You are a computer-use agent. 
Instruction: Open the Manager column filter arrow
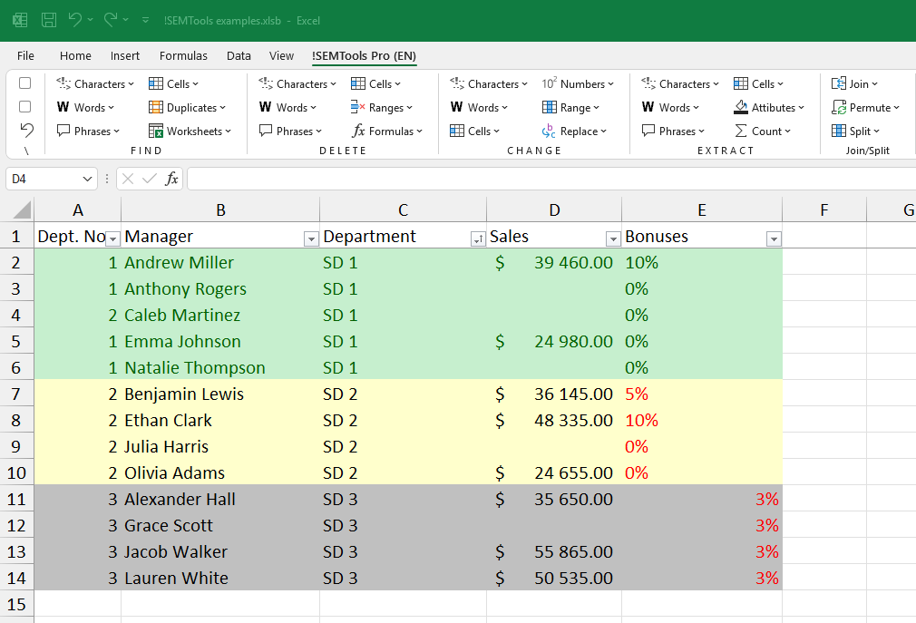[x=311, y=237]
